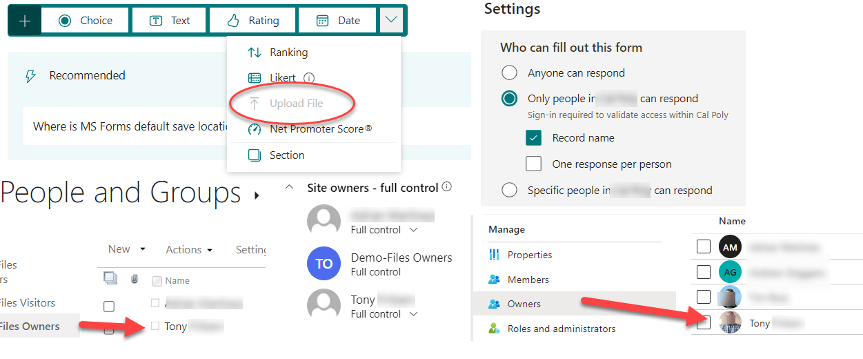Viewport: 863px width, 359px height.
Task: Tick the Name column header checkbox
Action: coord(157,281)
